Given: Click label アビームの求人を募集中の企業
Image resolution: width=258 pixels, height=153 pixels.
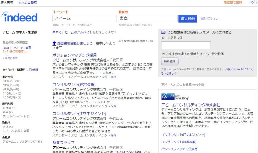Looking at the screenshot, I should pos(182,85).
